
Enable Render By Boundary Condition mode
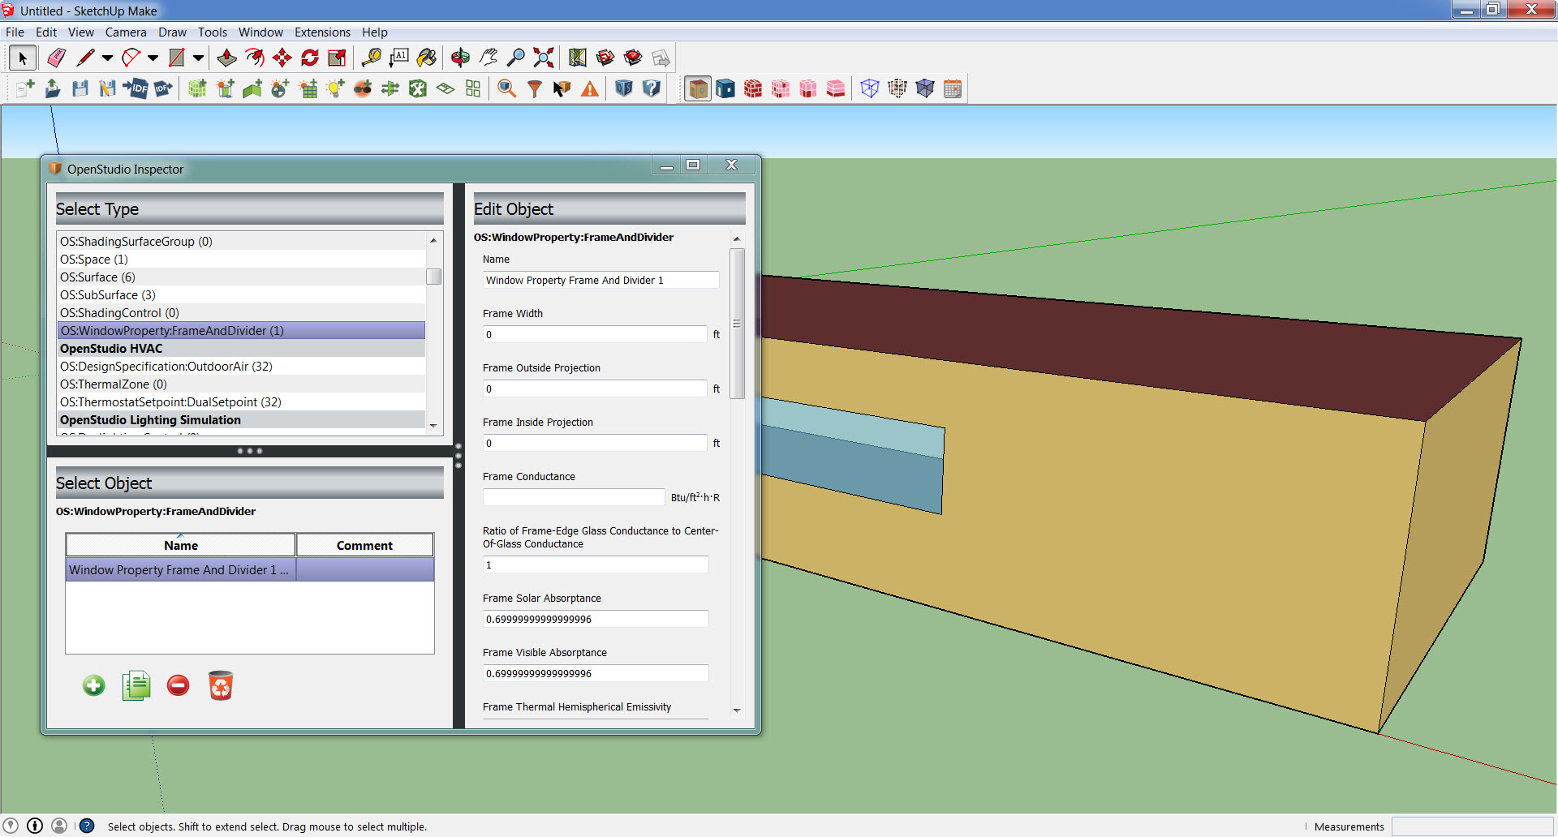(725, 88)
